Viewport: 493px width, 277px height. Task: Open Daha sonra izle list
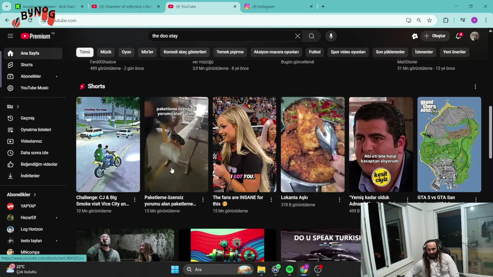[x=33, y=153]
